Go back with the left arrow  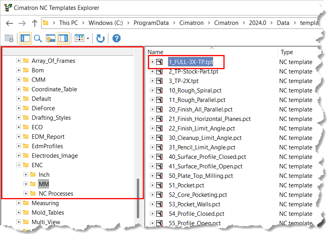[x=9, y=23]
